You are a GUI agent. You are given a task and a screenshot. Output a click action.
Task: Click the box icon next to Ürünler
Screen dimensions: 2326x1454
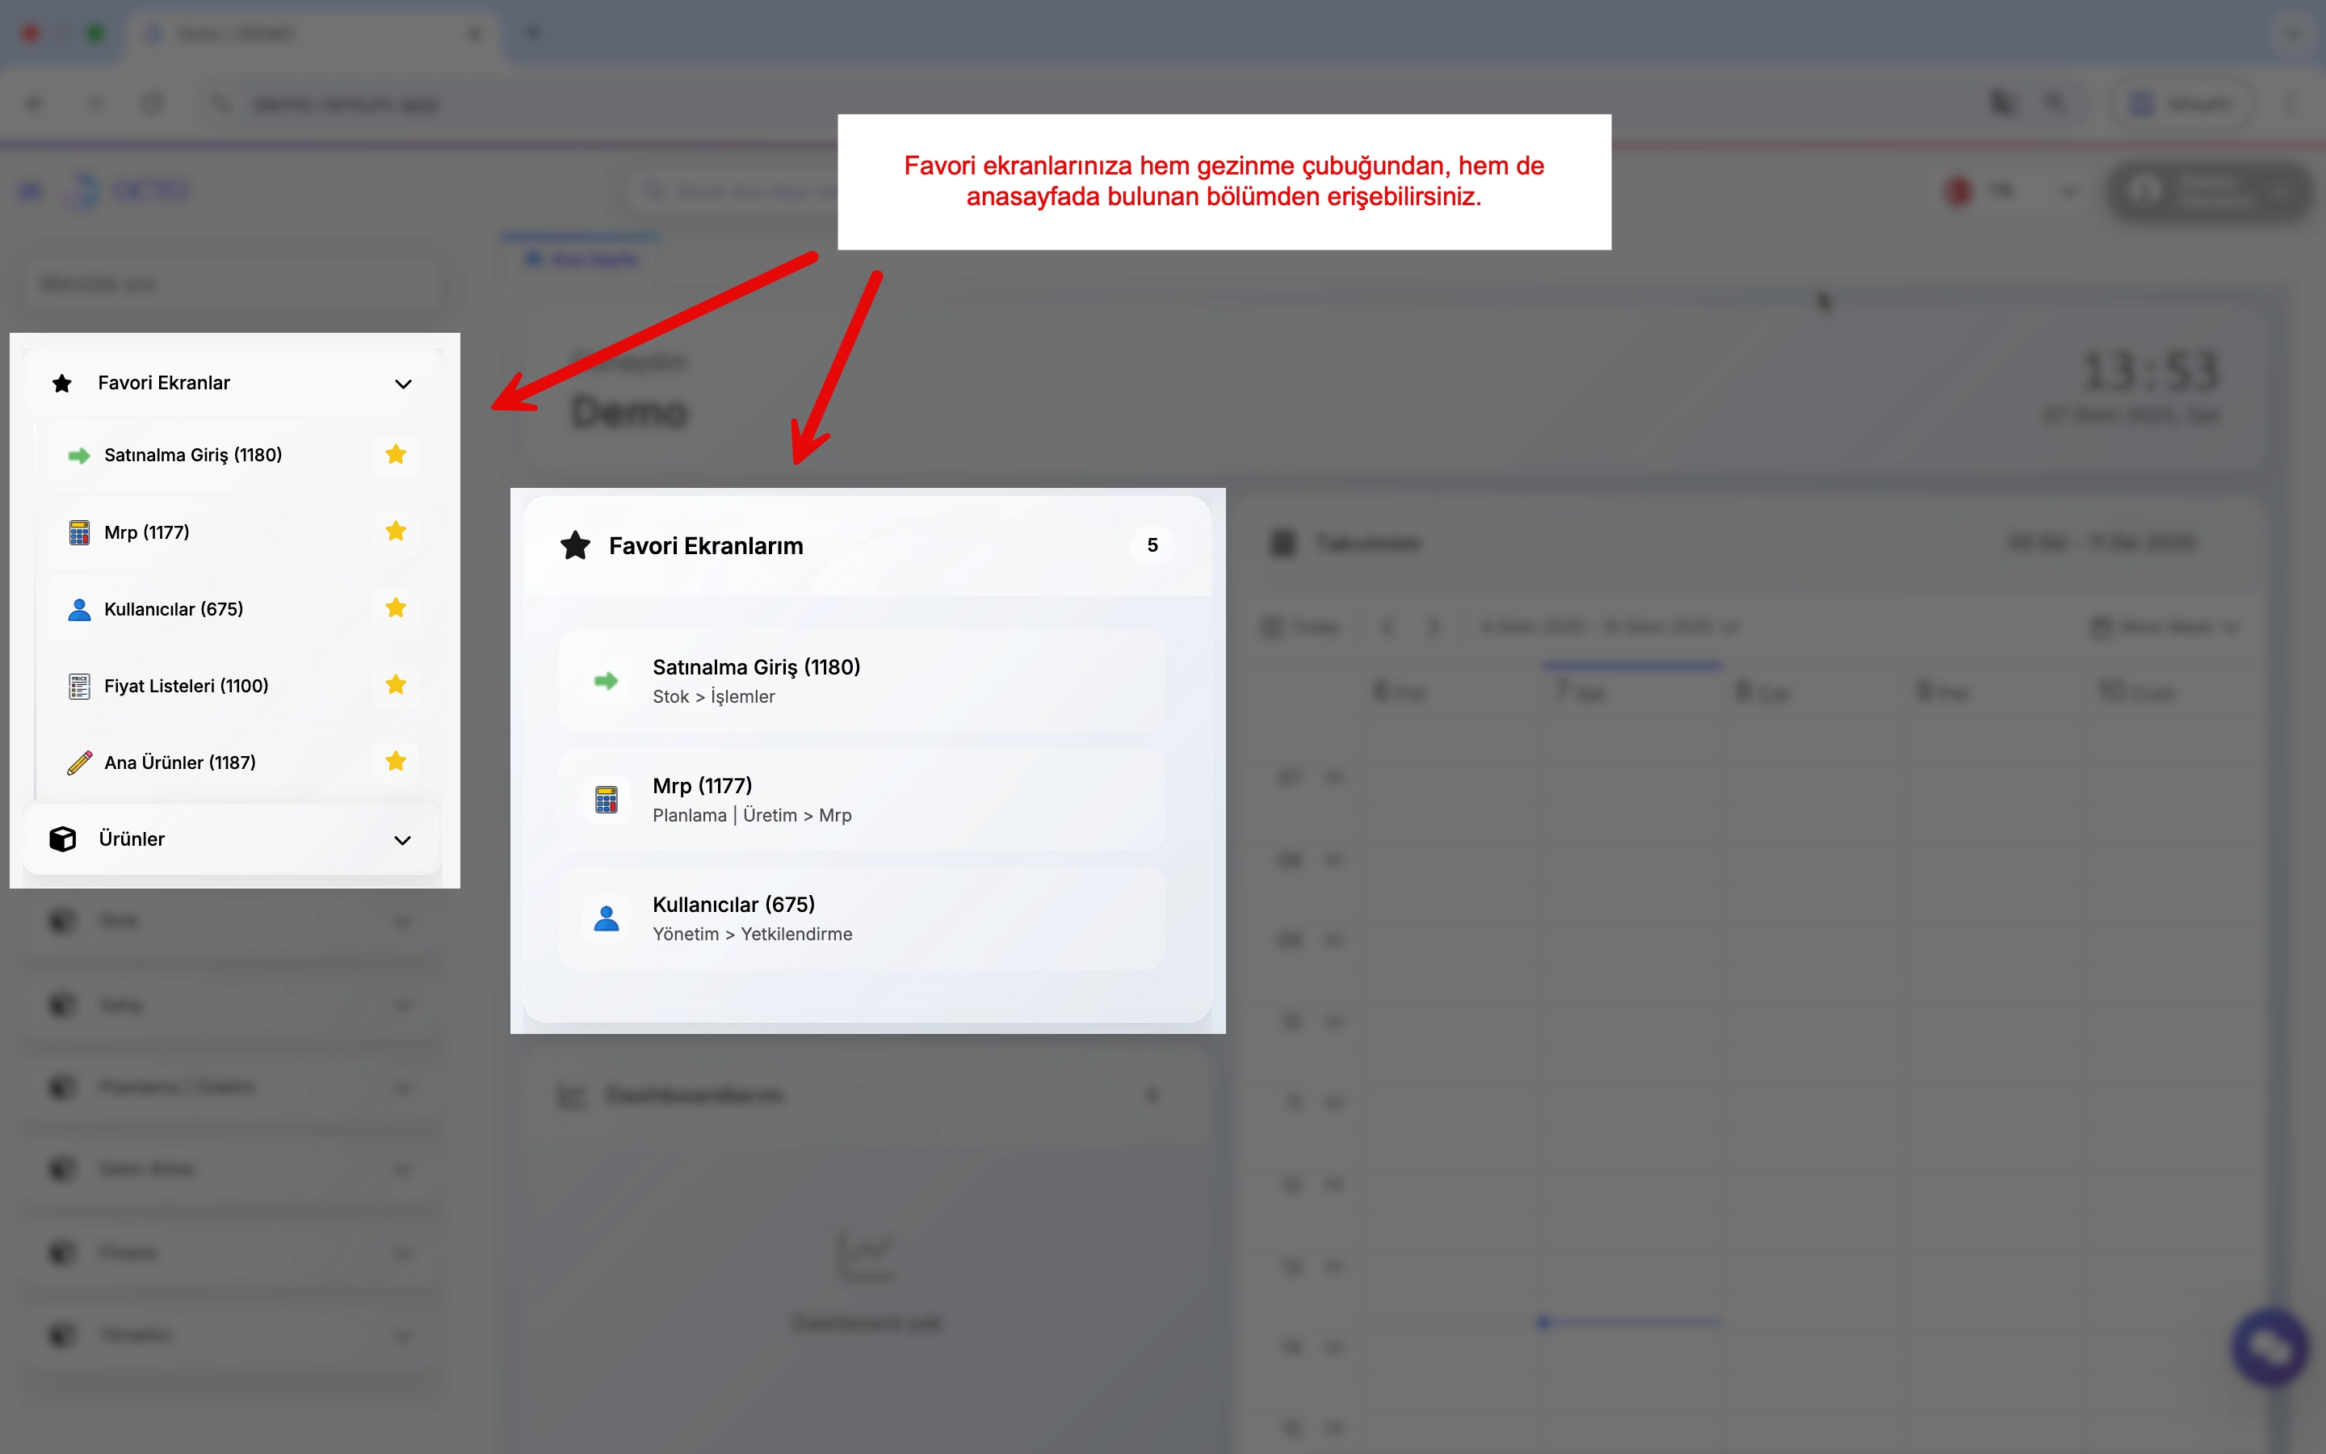click(62, 838)
